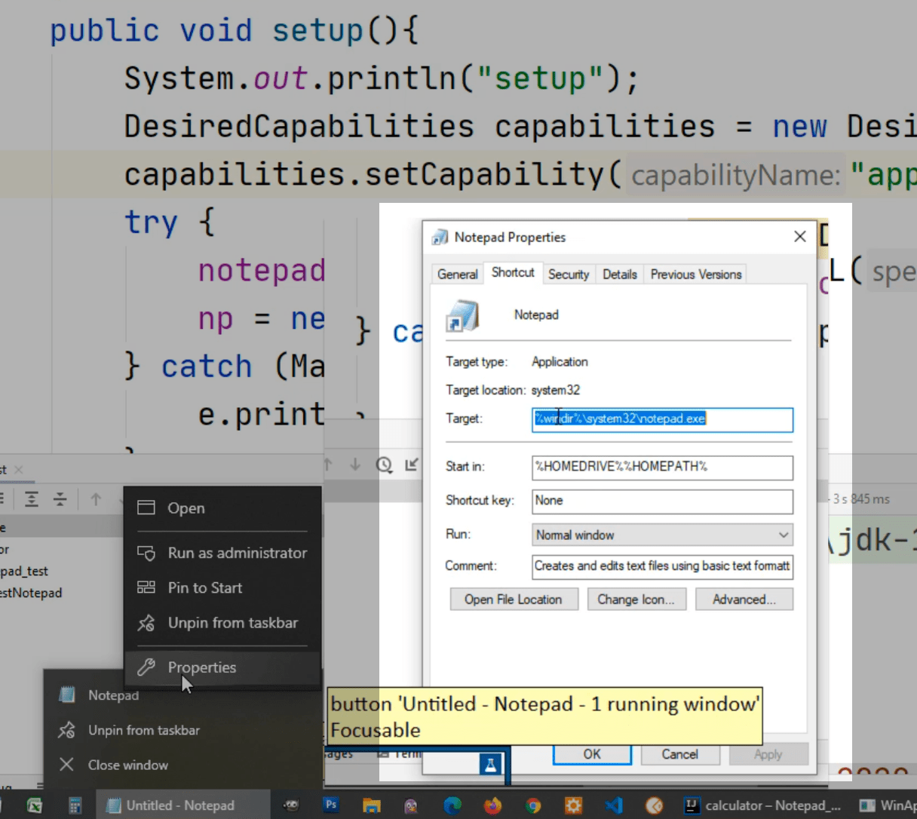
Task: Select the 'pad_test' tree row
Action: pos(24,571)
